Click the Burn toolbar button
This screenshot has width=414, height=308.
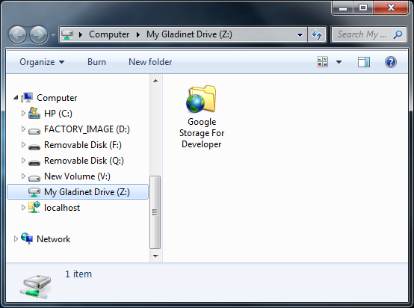tap(96, 62)
